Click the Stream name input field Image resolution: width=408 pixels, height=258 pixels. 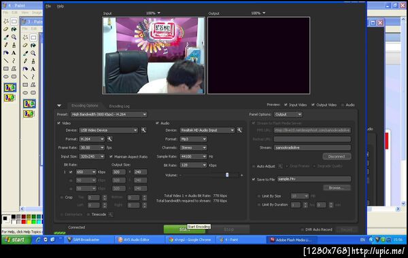pos(312,147)
